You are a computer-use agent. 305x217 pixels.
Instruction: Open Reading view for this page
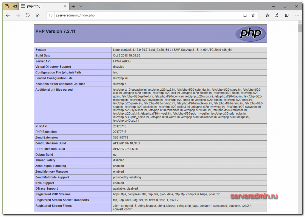click(245, 15)
